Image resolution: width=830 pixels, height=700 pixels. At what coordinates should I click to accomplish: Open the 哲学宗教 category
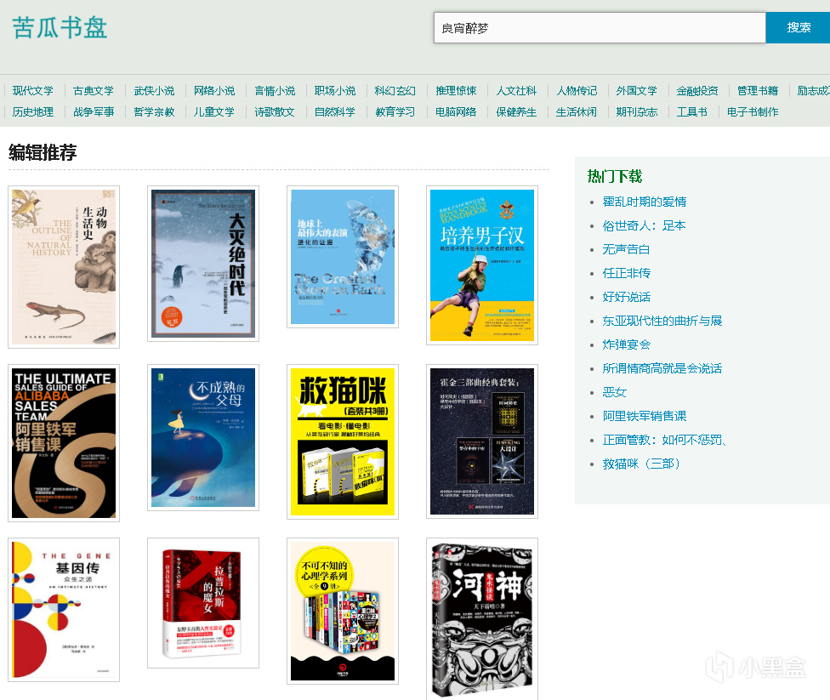point(154,111)
